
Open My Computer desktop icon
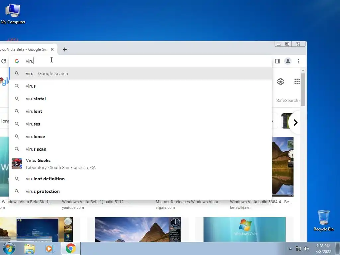tap(13, 14)
